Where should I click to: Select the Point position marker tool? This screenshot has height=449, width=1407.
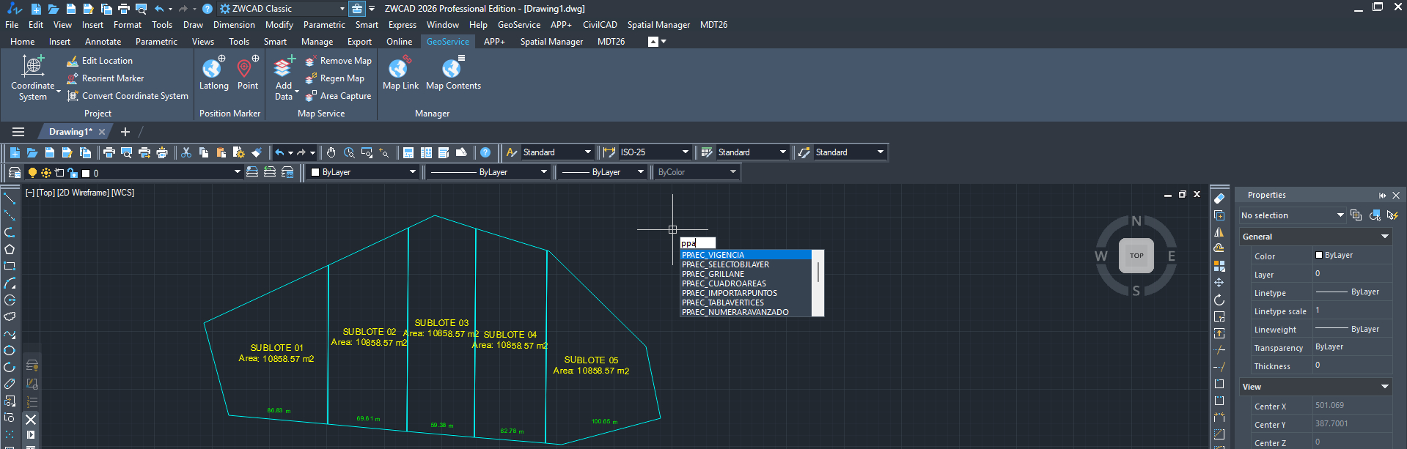point(248,73)
